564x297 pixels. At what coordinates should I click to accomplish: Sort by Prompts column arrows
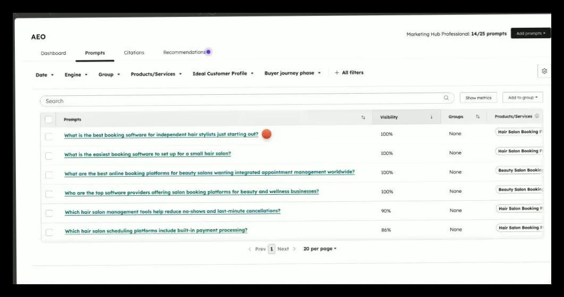pyautogui.click(x=363, y=117)
